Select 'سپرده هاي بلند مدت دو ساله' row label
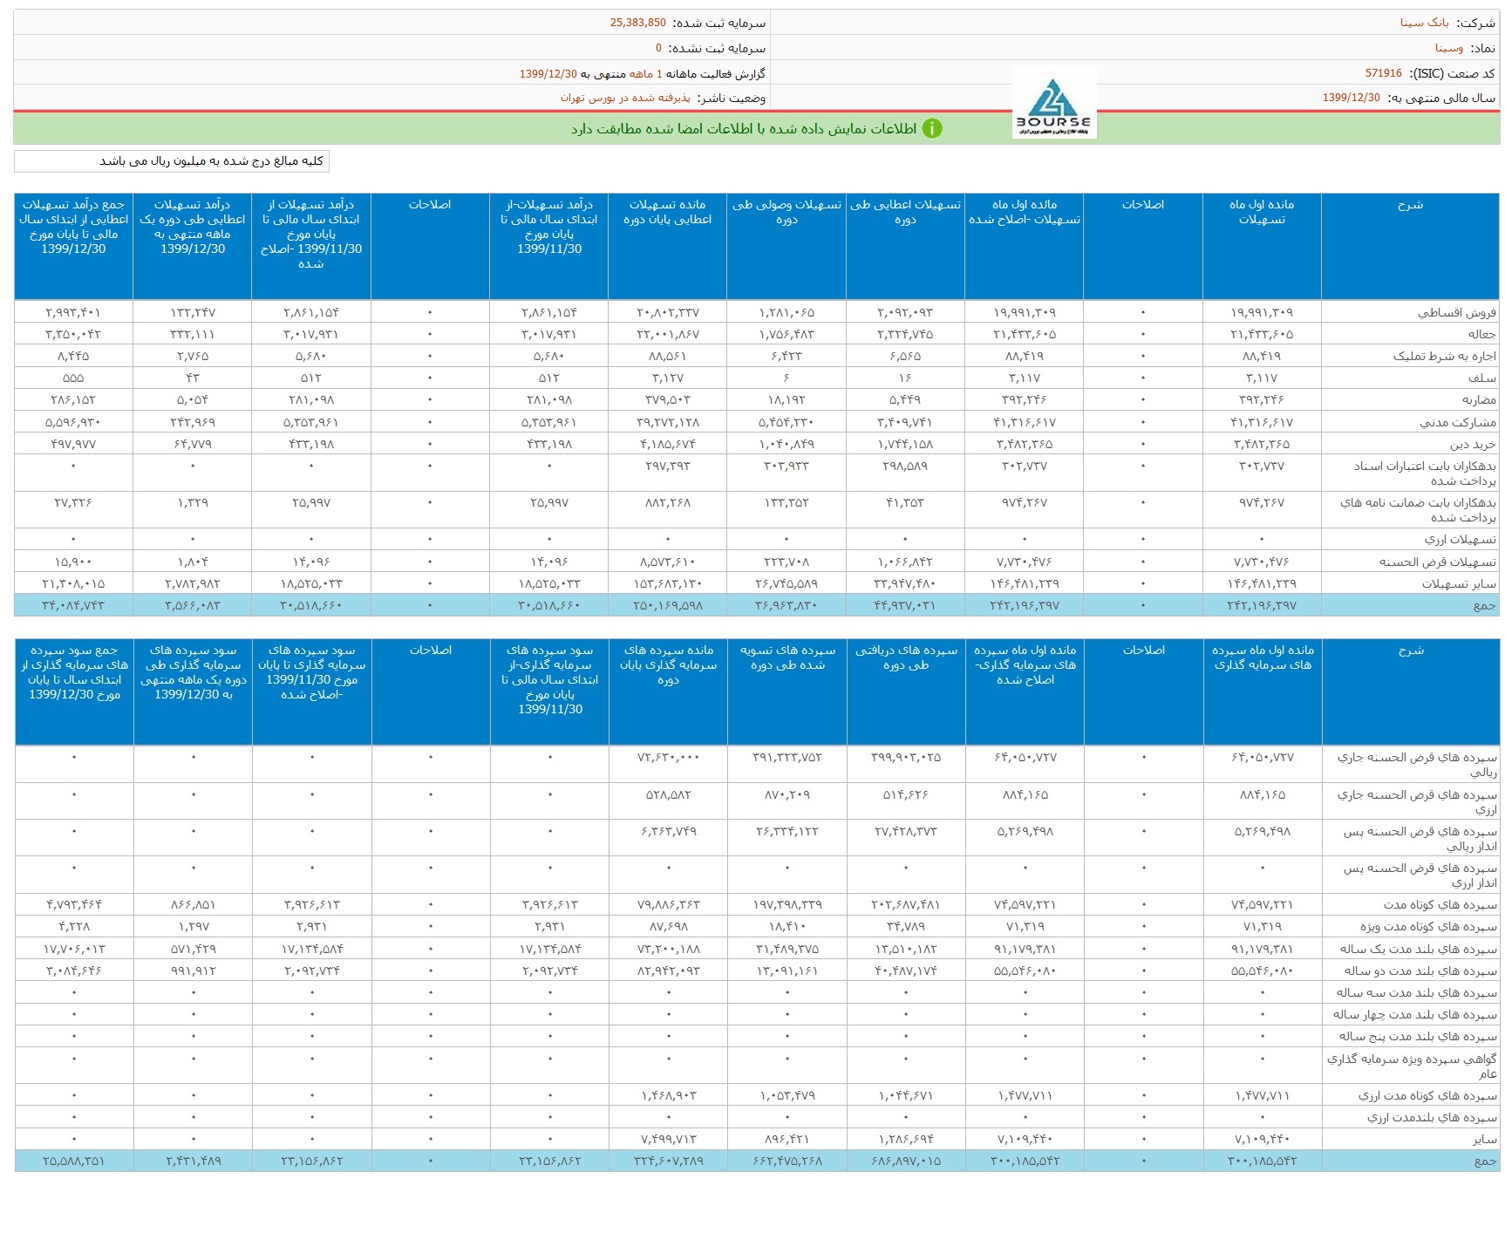The image size is (1505, 1233). pyautogui.click(x=1420, y=971)
